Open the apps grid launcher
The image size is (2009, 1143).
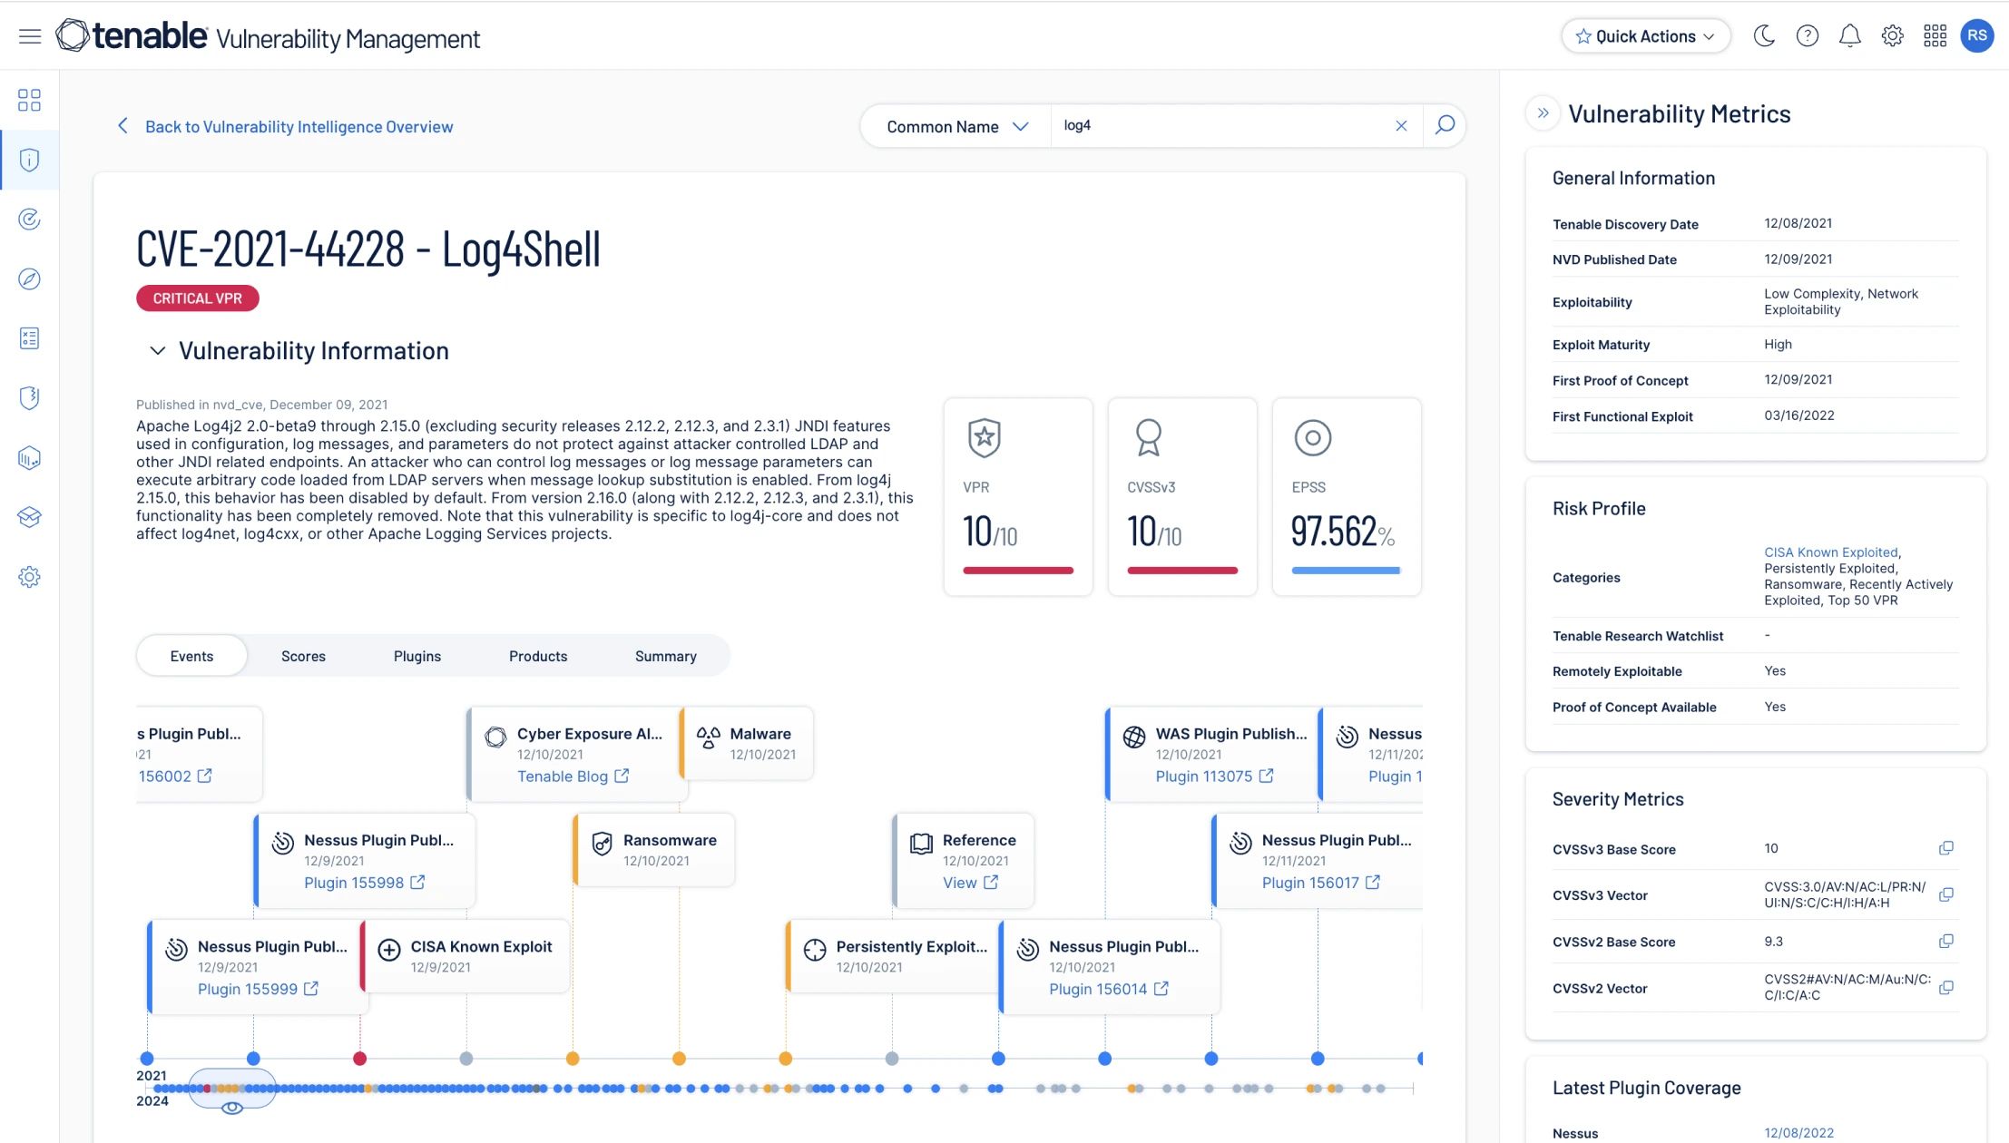coord(1935,36)
